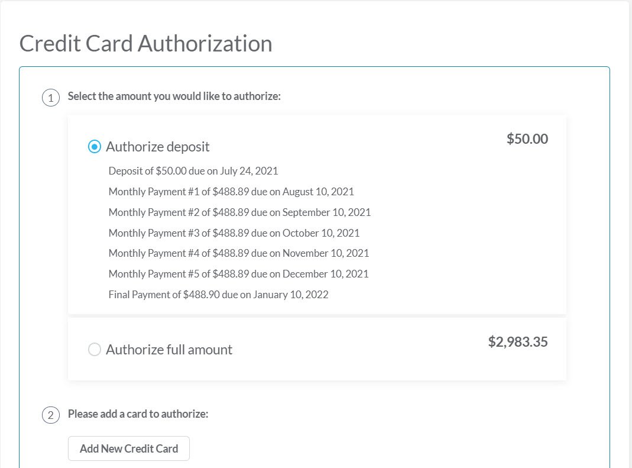This screenshot has width=632, height=468.
Task: Click the "Authorize full amount" option label
Action: pos(169,350)
